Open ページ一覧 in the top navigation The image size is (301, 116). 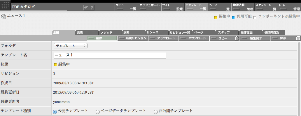(x=219, y=7)
